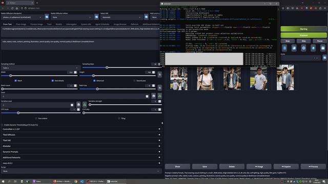Click the second tool icon below Stop
Image resolution: width=328 pixels, height=184 pixels.
(x=294, y=48)
